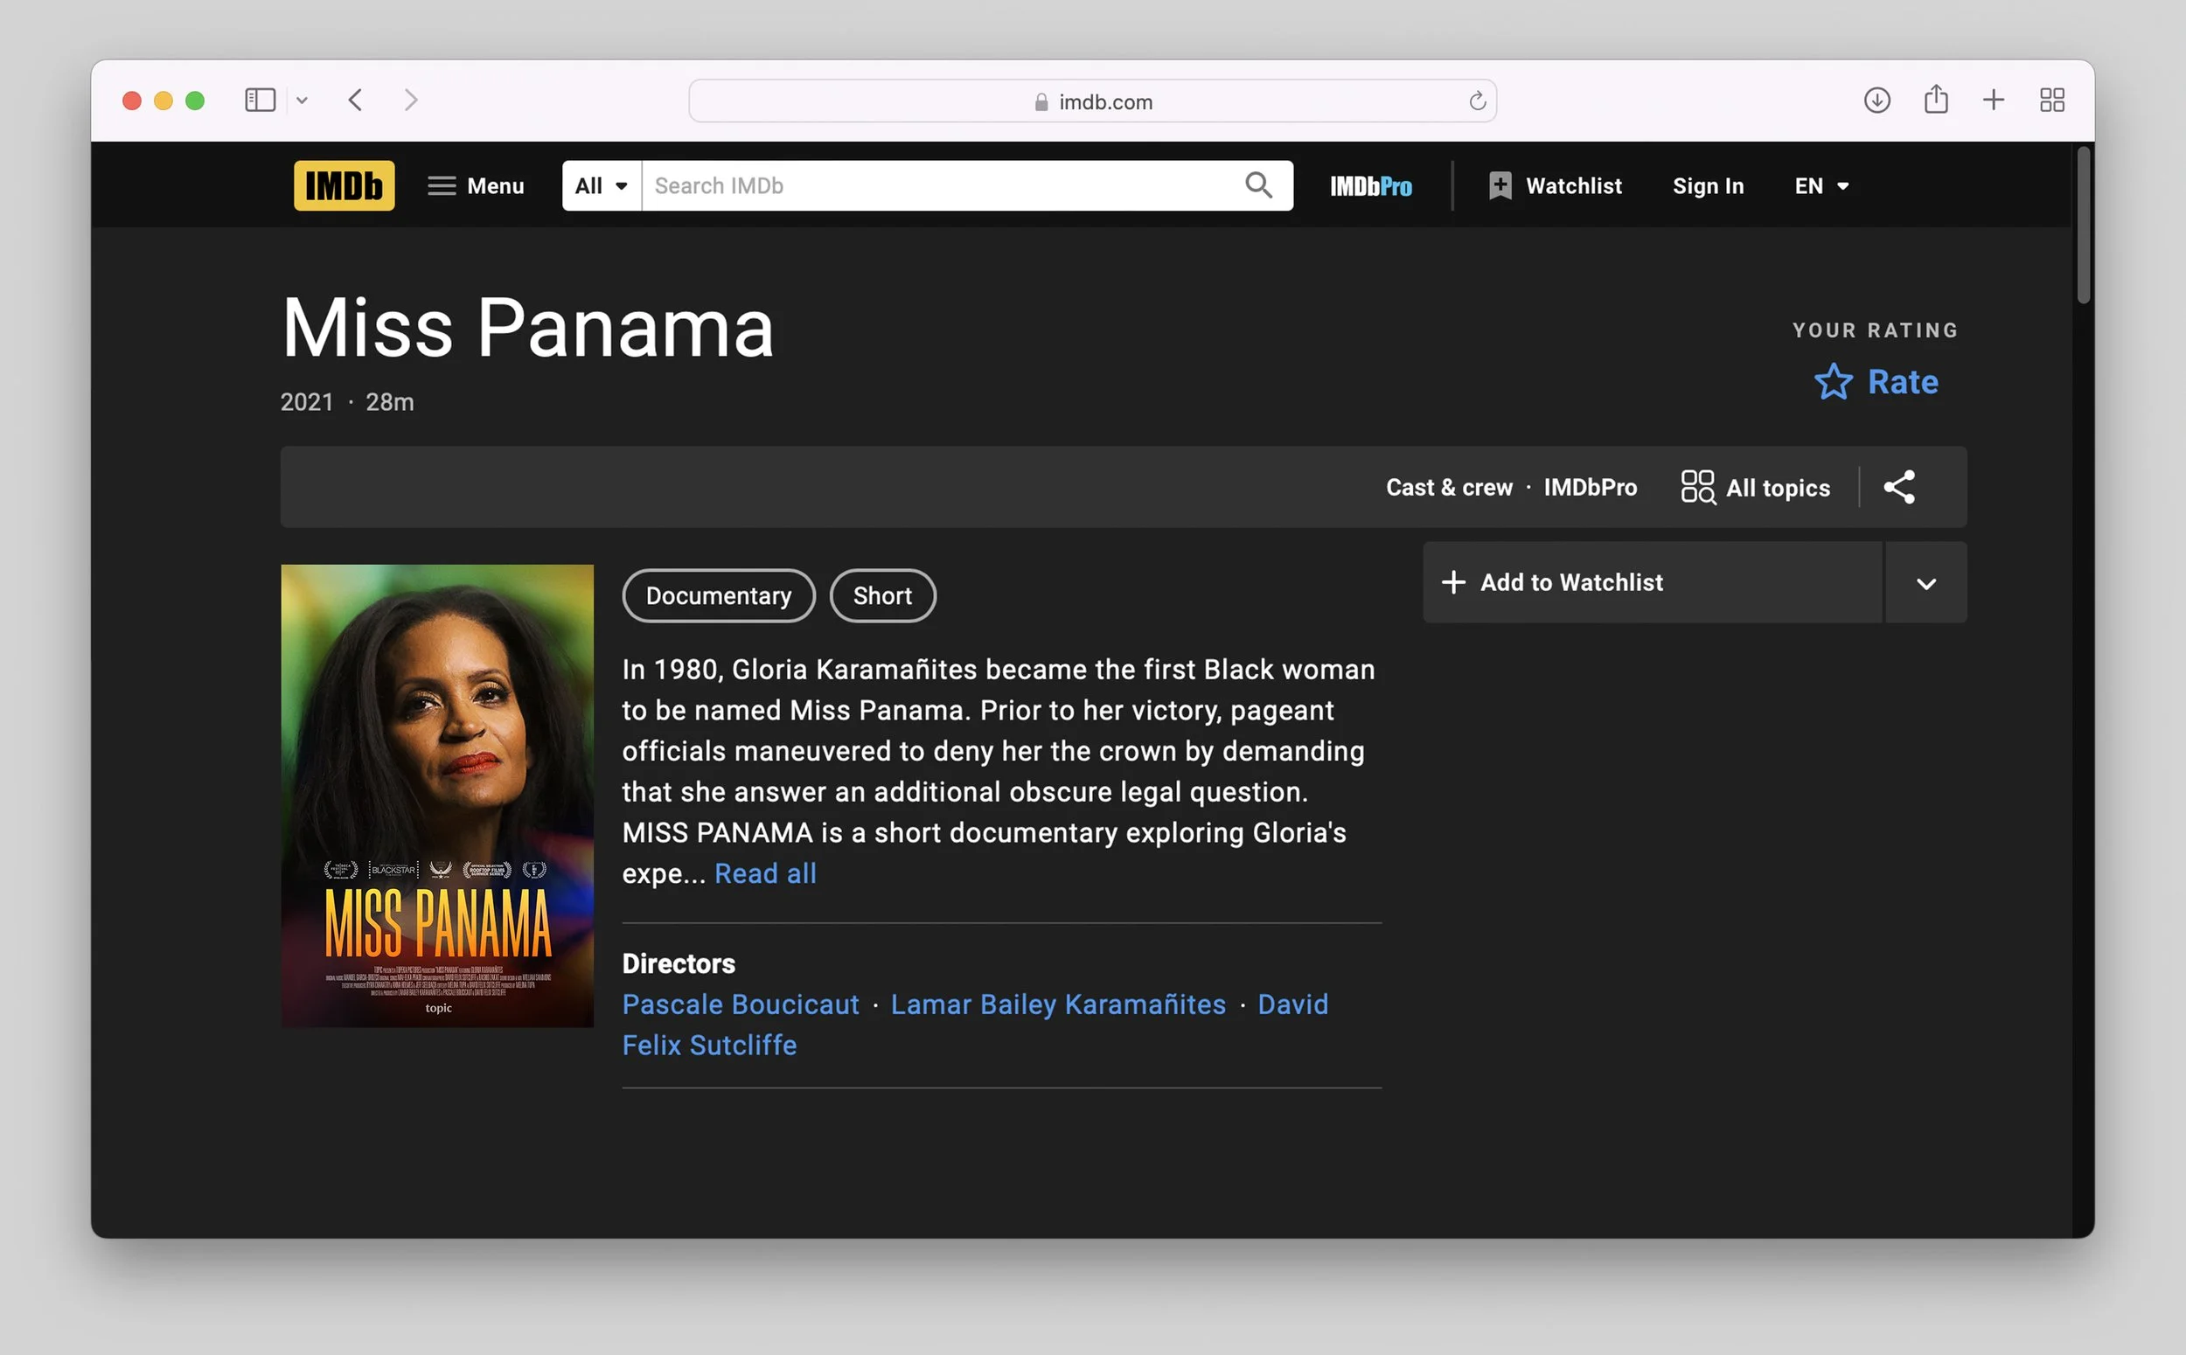Open the Watchlist in header

[x=1555, y=185]
